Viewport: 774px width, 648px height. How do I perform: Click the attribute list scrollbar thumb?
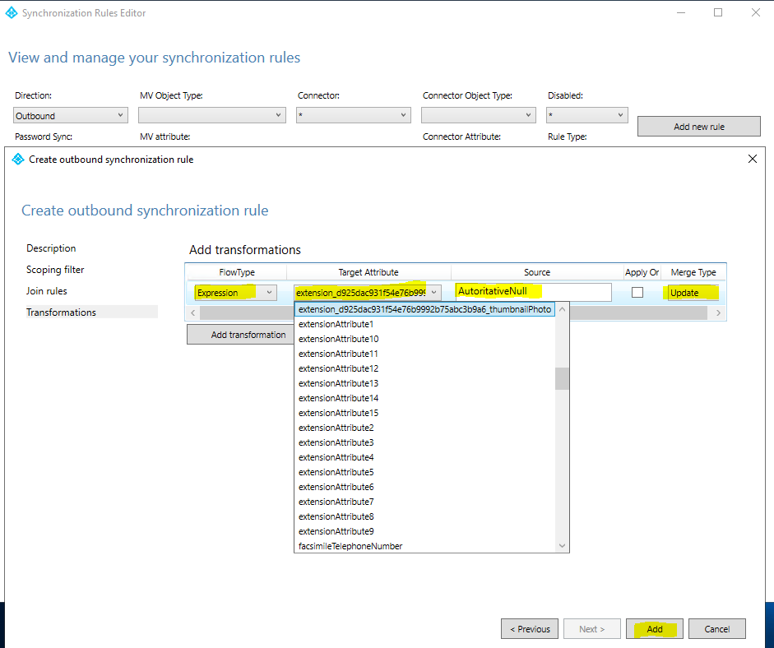click(x=562, y=378)
